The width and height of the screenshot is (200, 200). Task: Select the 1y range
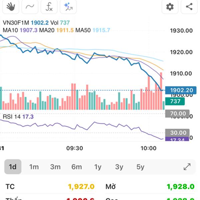[98, 167]
